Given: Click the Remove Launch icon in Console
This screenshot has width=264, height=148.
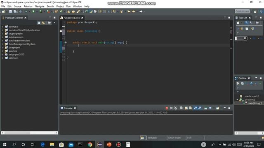Looking at the screenshot, I should tap(171, 108).
